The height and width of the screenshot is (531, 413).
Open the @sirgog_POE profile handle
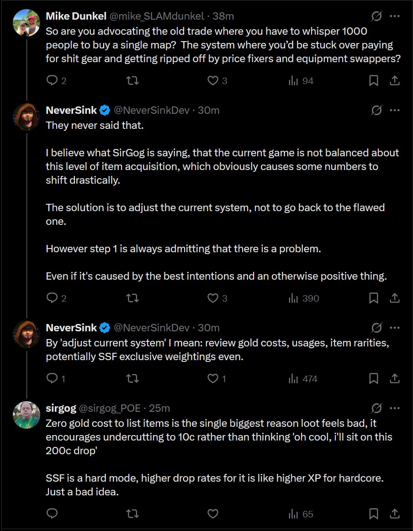110,408
